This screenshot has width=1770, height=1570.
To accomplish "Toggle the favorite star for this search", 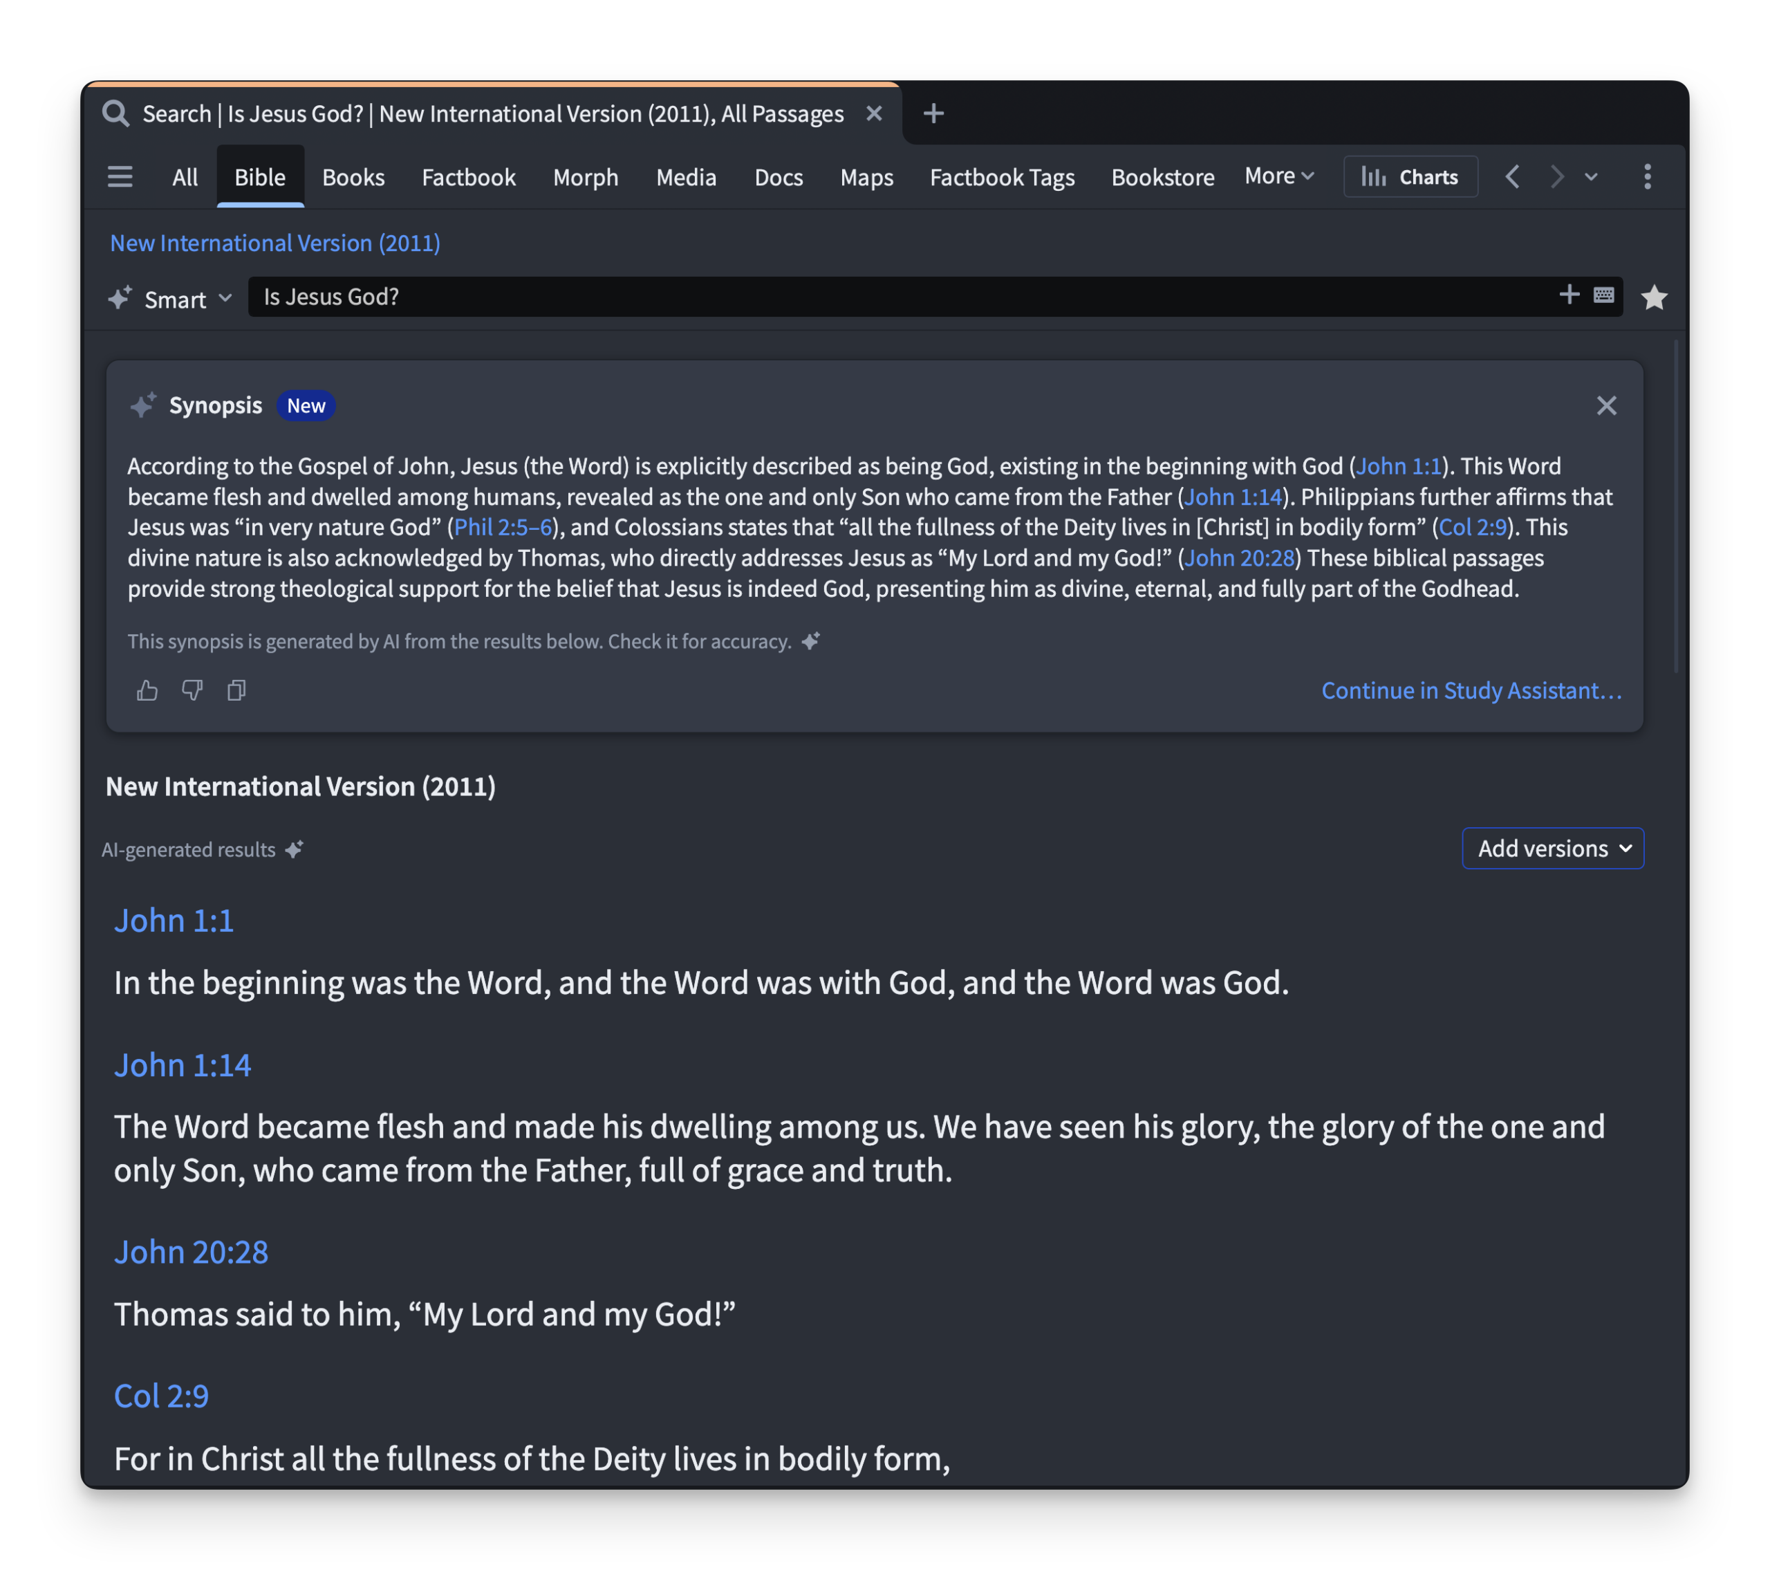I will pyautogui.click(x=1654, y=297).
